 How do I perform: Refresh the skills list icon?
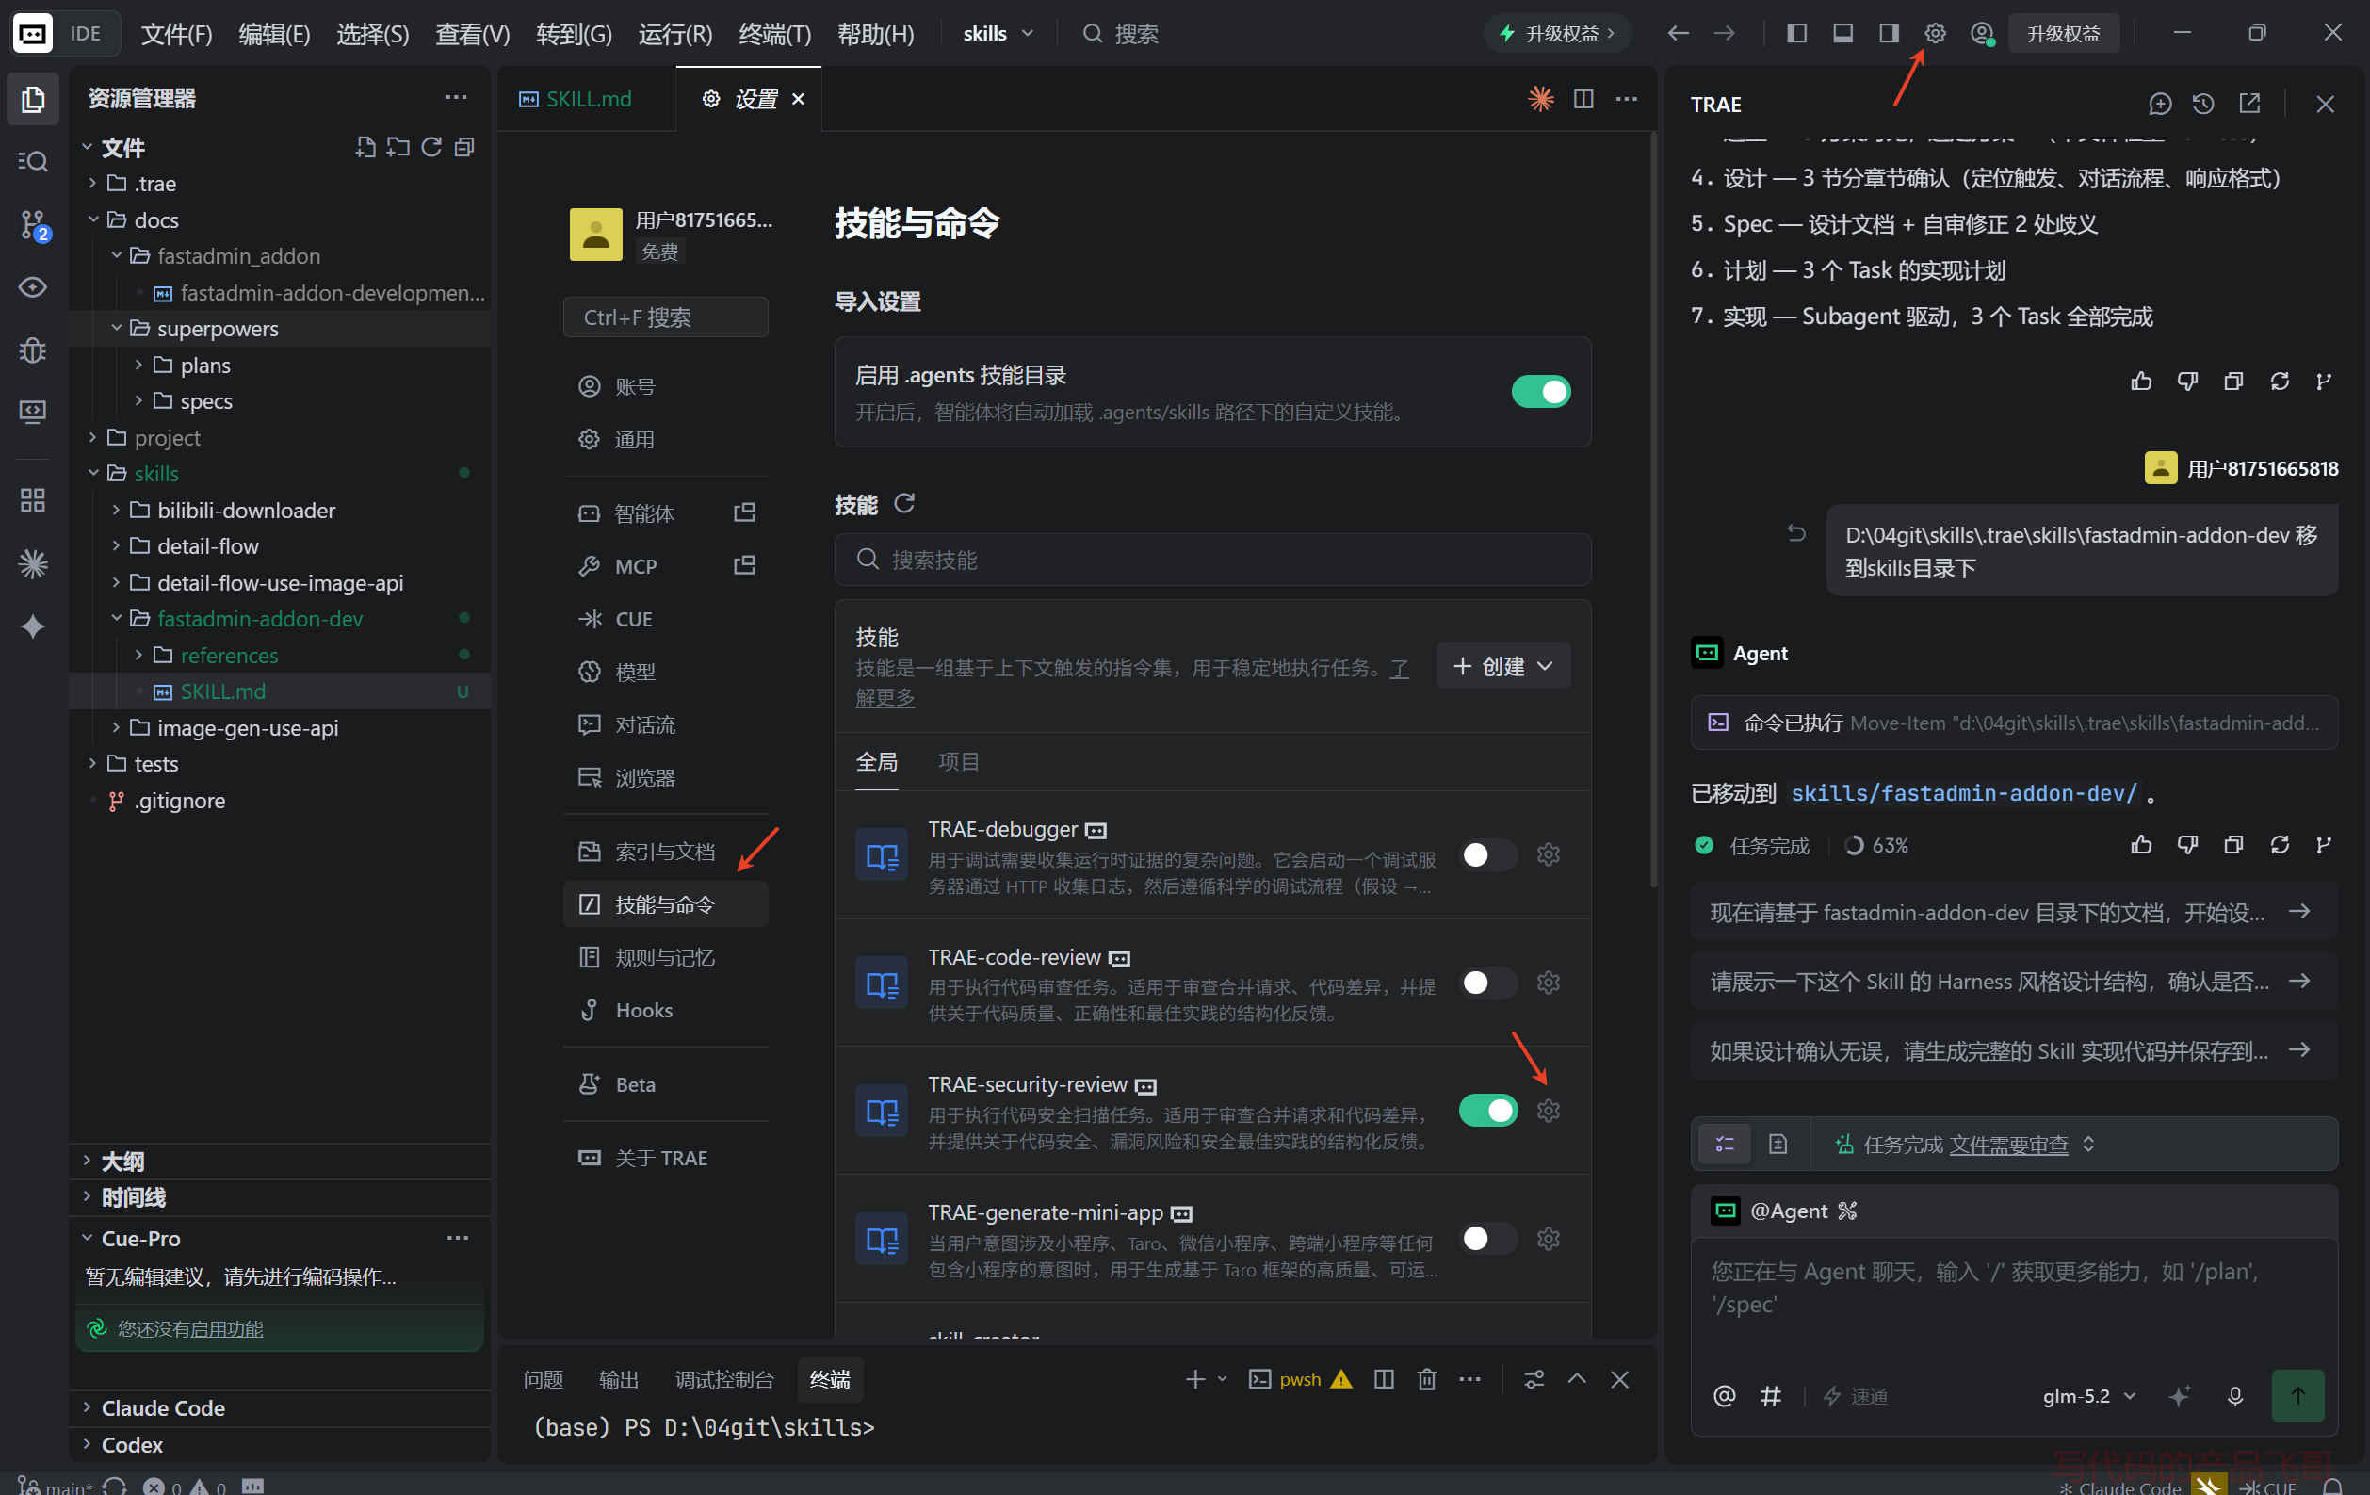[x=904, y=504]
